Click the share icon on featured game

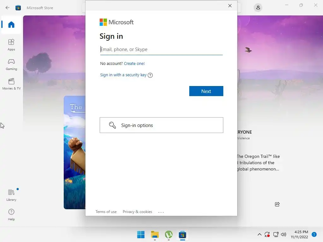pos(277,204)
